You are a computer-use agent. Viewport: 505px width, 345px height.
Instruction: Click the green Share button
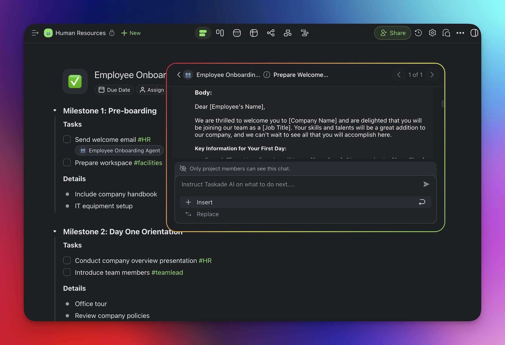(392, 33)
